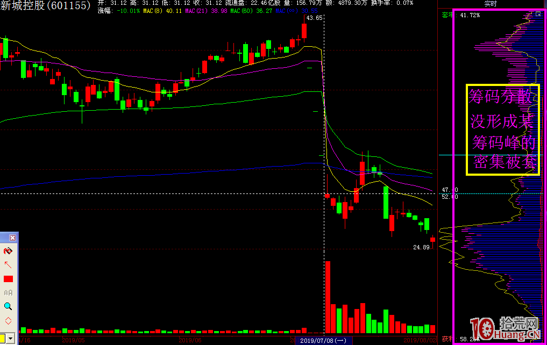Viewport: 547px width, 345px height.
Task: Click the 2019/07/08(一) date marker
Action: tap(323, 341)
